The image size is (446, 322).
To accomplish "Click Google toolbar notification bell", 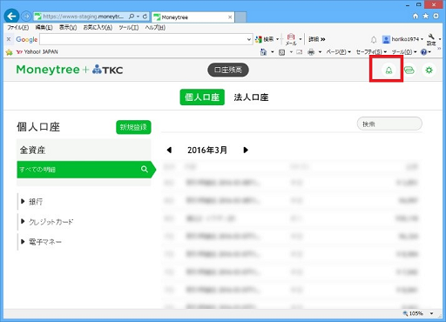I will pos(374,39).
